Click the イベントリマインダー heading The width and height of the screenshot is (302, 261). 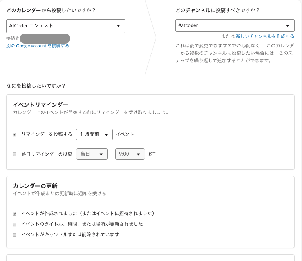(40, 105)
